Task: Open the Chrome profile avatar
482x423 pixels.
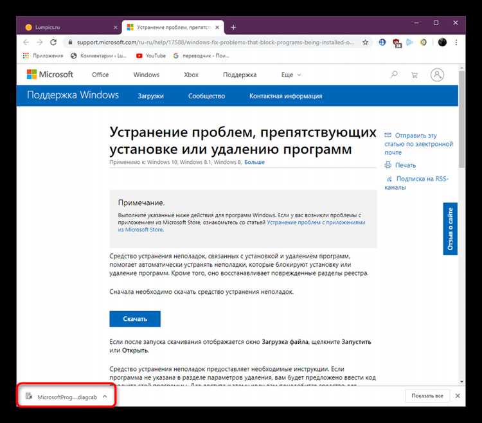Action: (x=442, y=42)
